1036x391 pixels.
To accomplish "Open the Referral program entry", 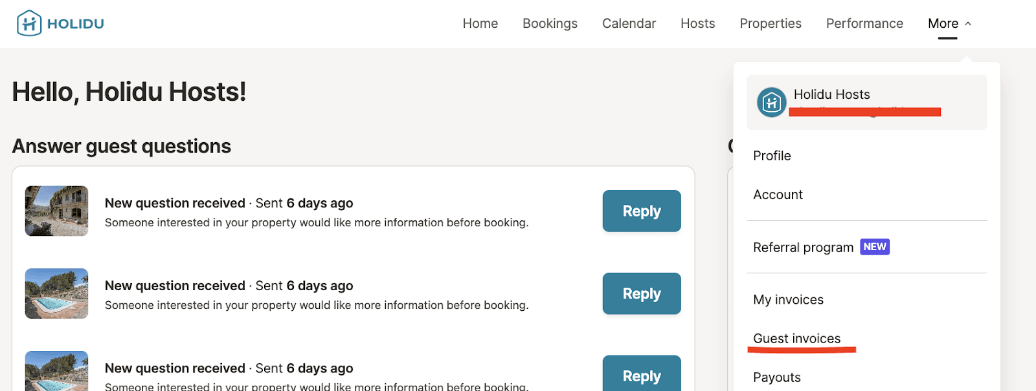I will coord(803,248).
